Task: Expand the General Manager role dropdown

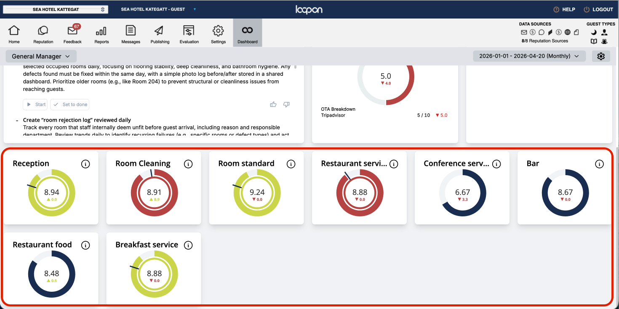Action: pyautogui.click(x=41, y=56)
